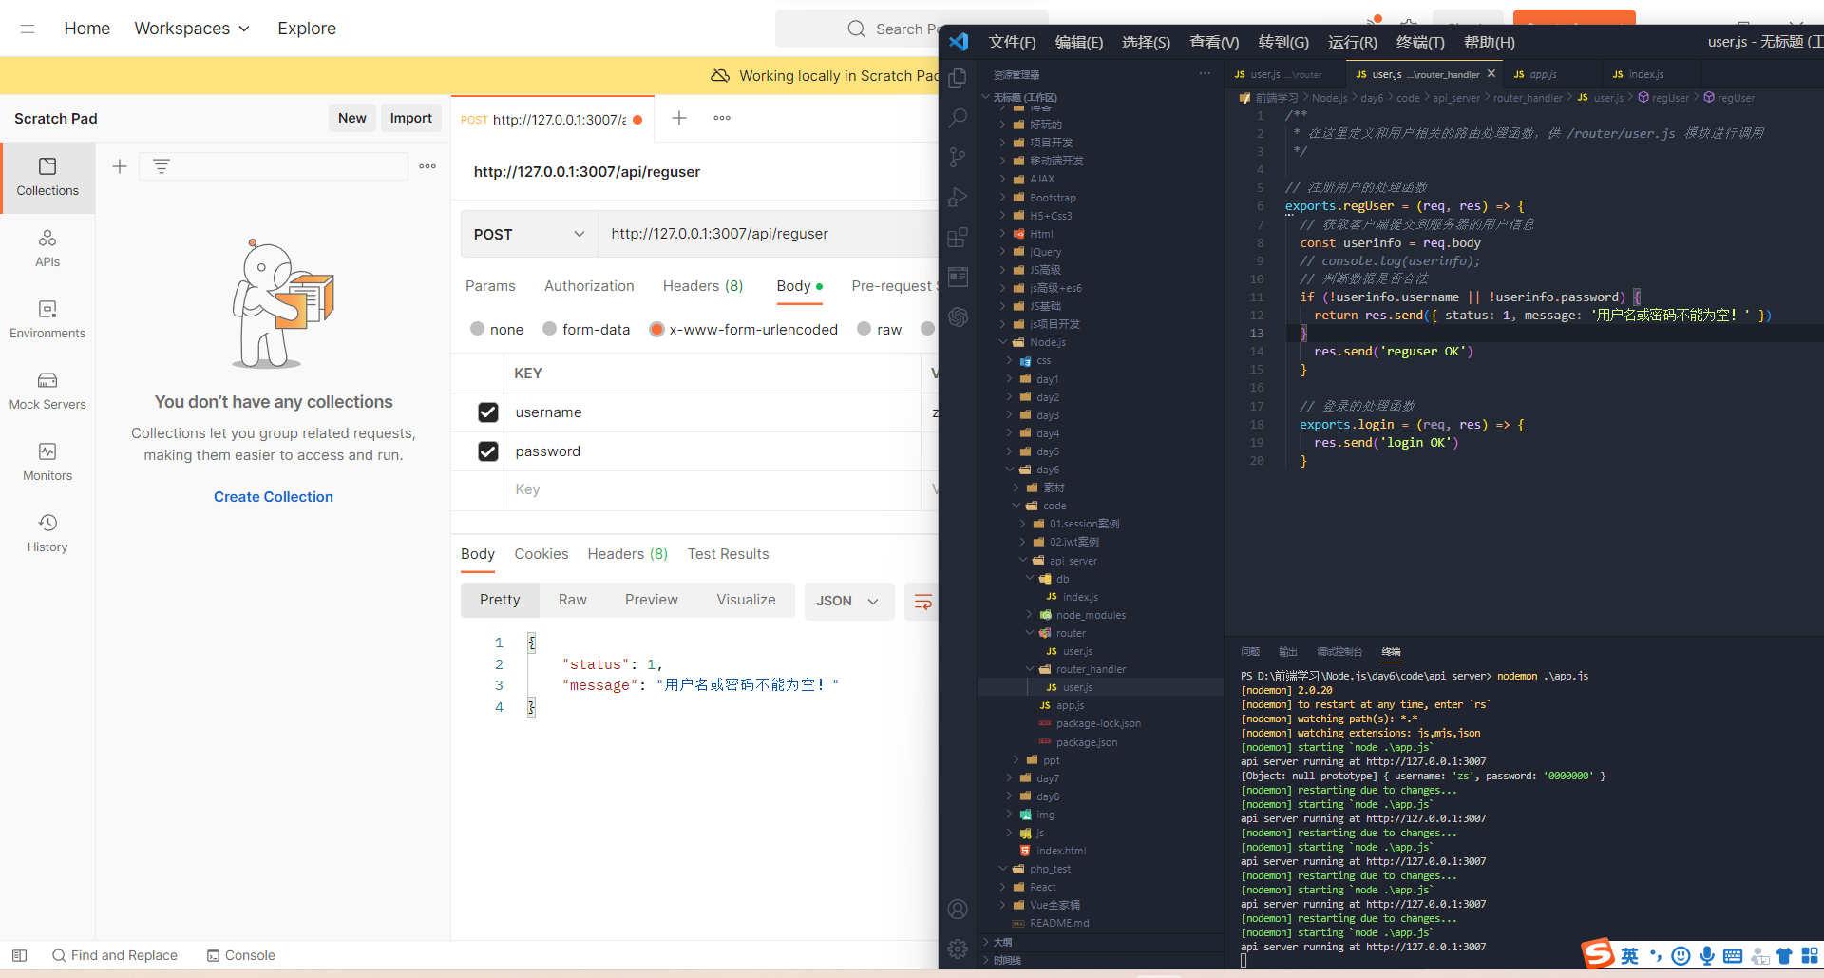Select the none body type radio

477,329
